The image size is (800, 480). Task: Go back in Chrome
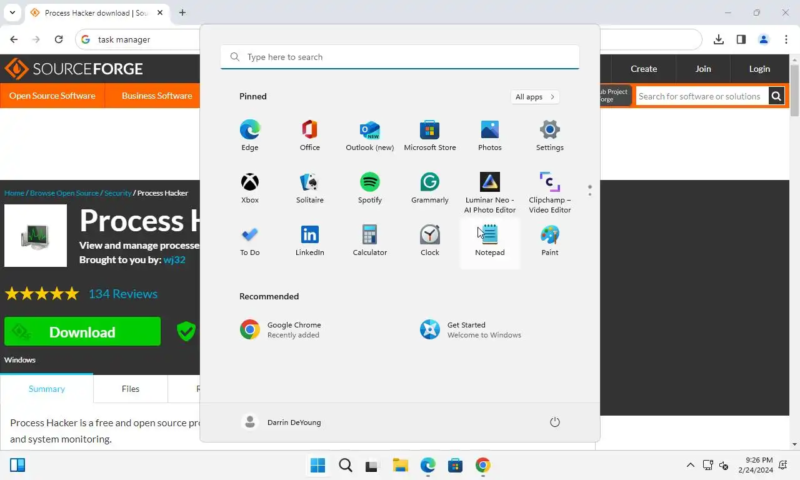[x=14, y=39]
